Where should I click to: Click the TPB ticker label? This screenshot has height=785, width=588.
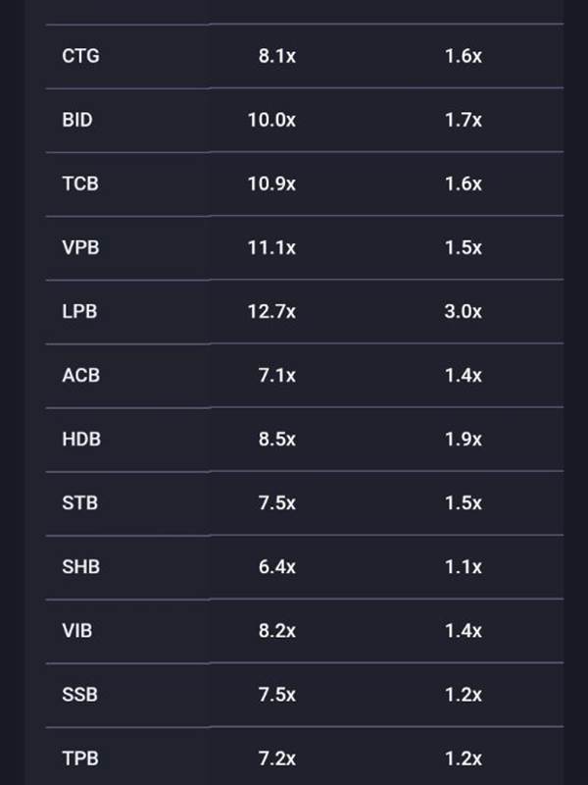(x=79, y=758)
